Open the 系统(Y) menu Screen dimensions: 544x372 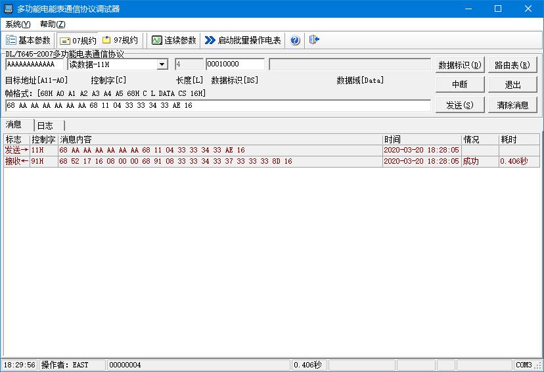point(18,24)
